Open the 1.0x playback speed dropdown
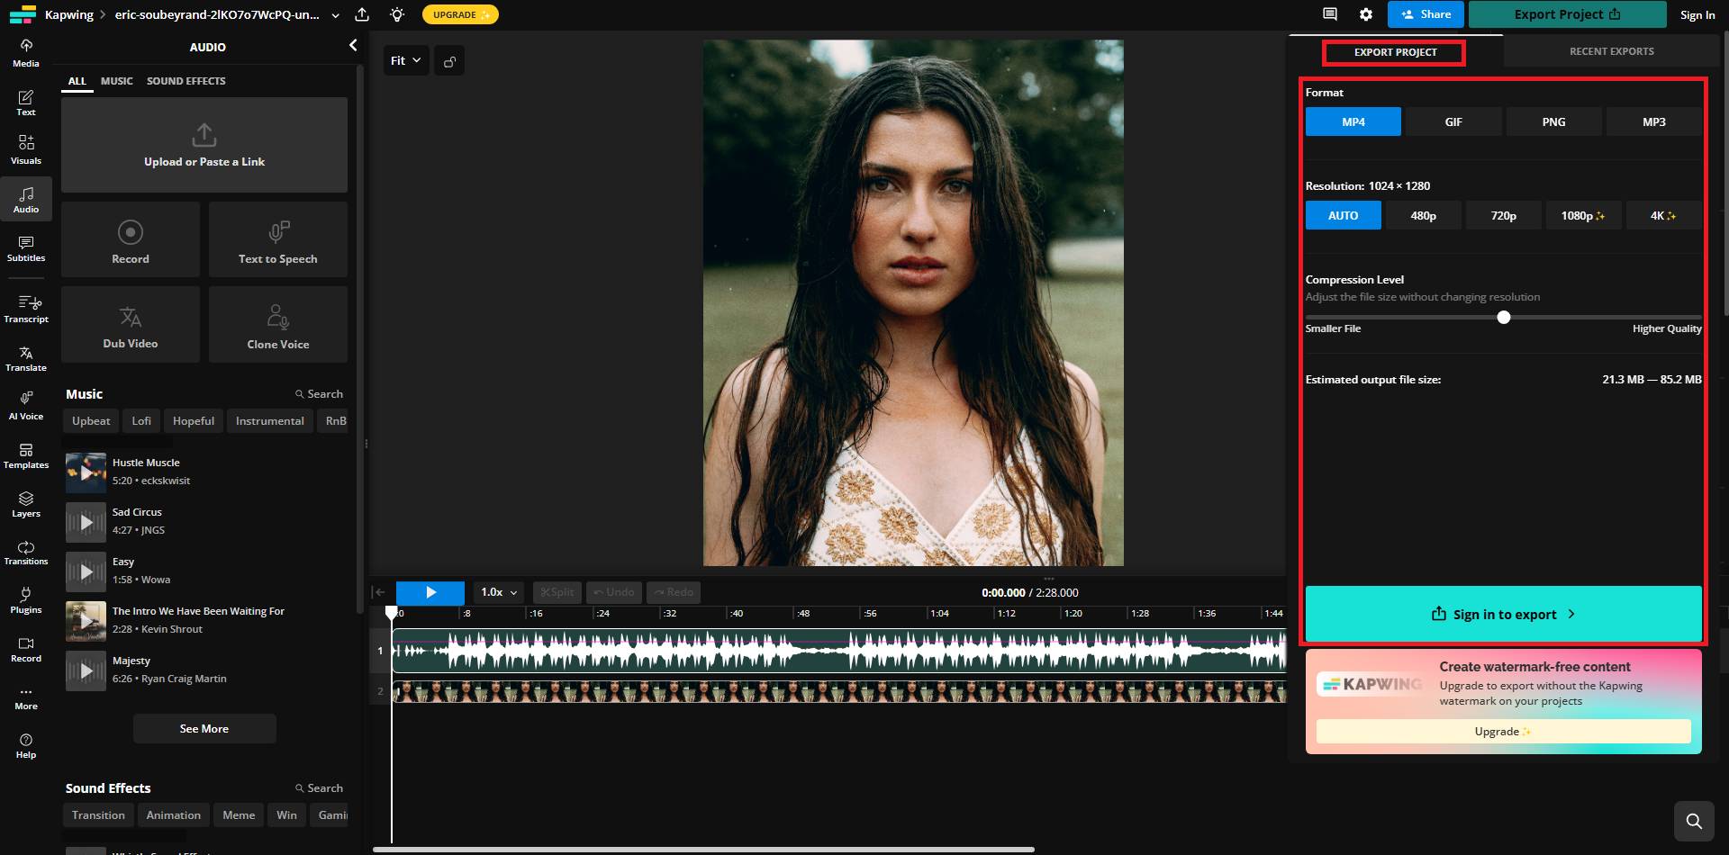This screenshot has width=1729, height=855. click(498, 592)
